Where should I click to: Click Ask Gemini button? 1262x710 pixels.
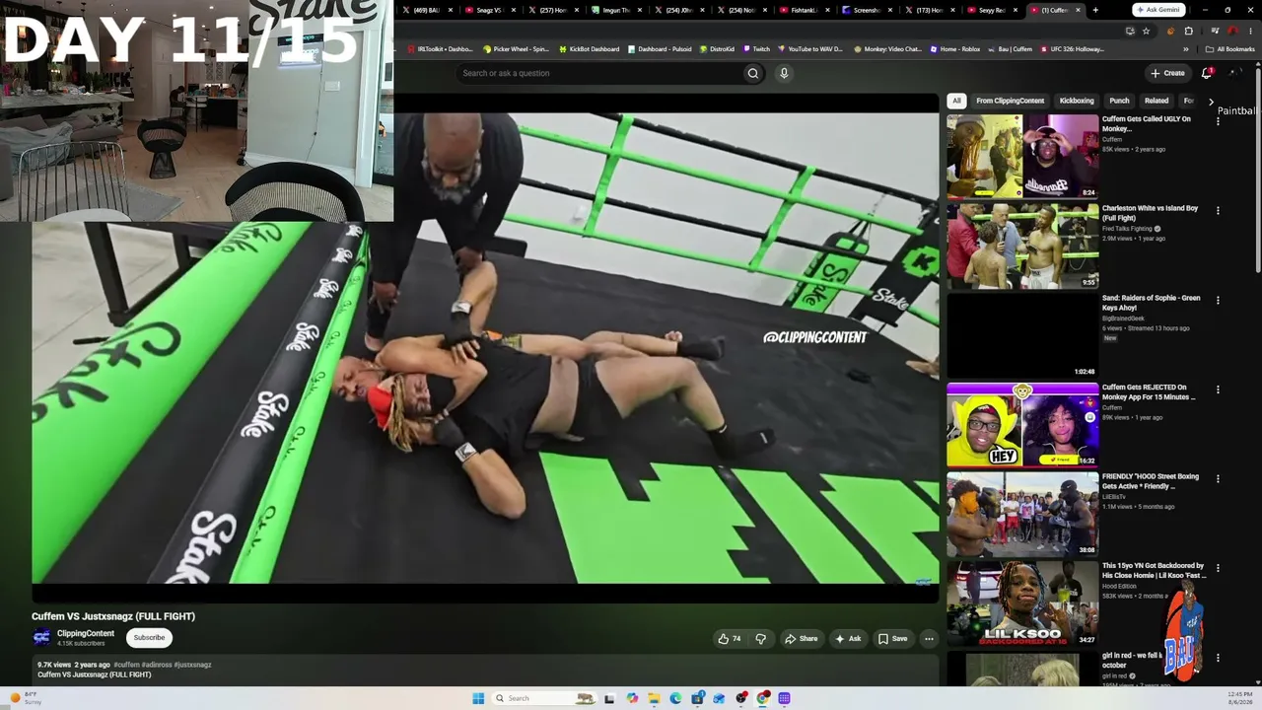[1158, 10]
